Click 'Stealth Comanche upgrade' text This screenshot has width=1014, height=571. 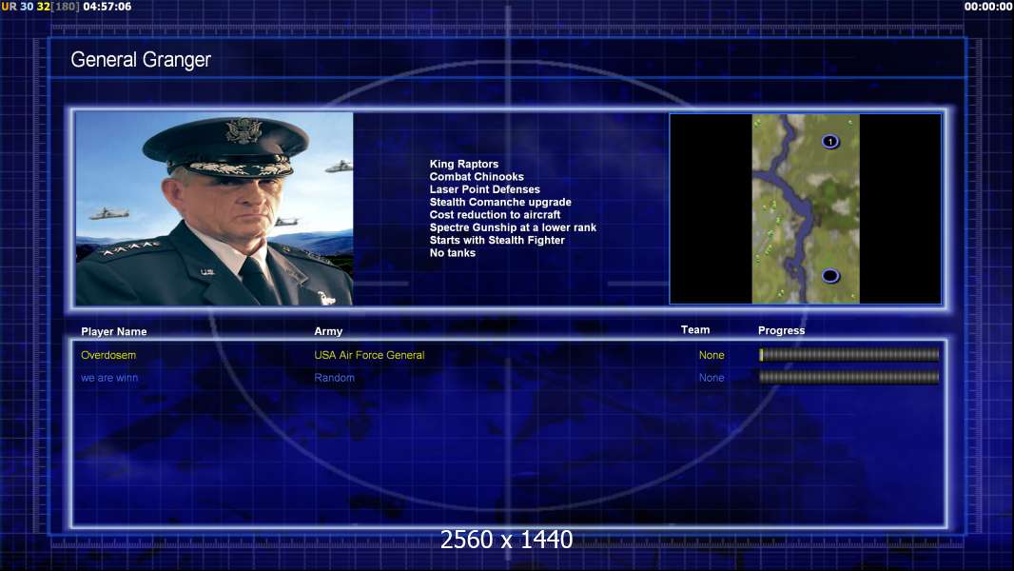click(x=500, y=202)
